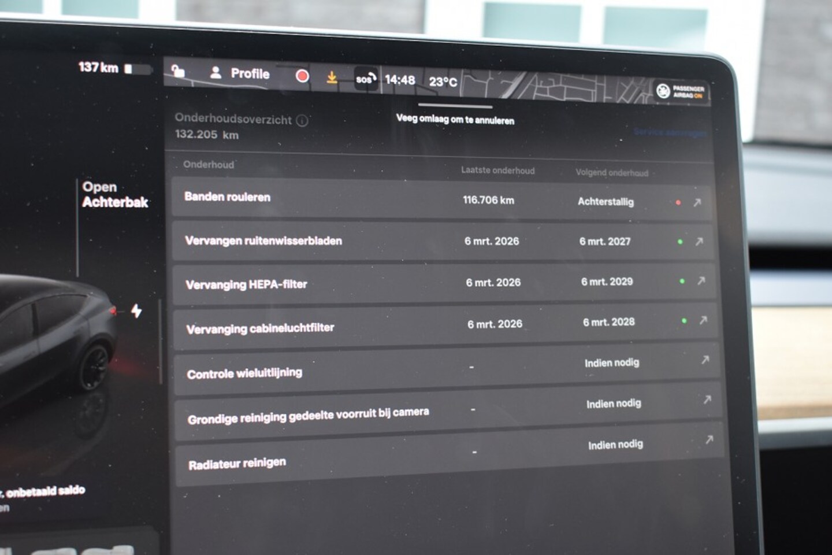Tap next service date 6 mrt. 2028

[608, 321]
